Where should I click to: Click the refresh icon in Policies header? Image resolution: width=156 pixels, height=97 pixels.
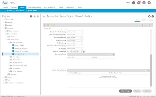pyautogui.click(x=38, y=16)
